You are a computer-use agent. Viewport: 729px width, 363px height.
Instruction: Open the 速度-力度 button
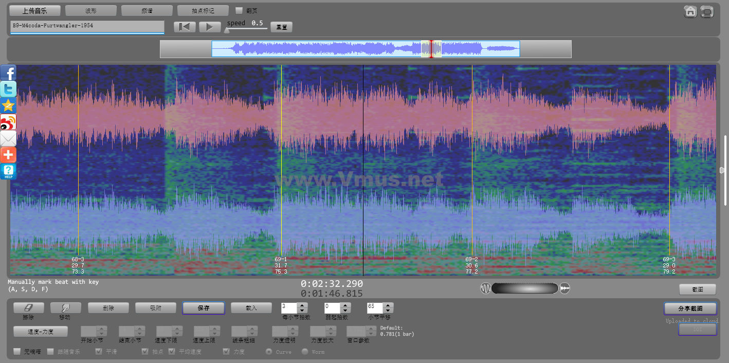(41, 331)
